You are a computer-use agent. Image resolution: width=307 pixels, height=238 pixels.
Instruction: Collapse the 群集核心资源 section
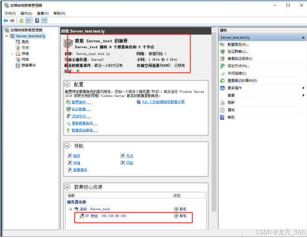[67, 187]
